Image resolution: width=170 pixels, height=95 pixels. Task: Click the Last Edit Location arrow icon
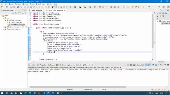[133, 7]
